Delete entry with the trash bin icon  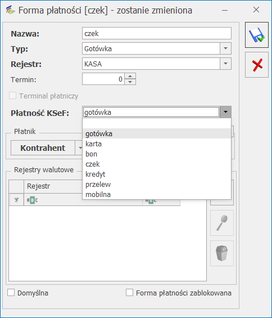pyautogui.click(x=222, y=253)
